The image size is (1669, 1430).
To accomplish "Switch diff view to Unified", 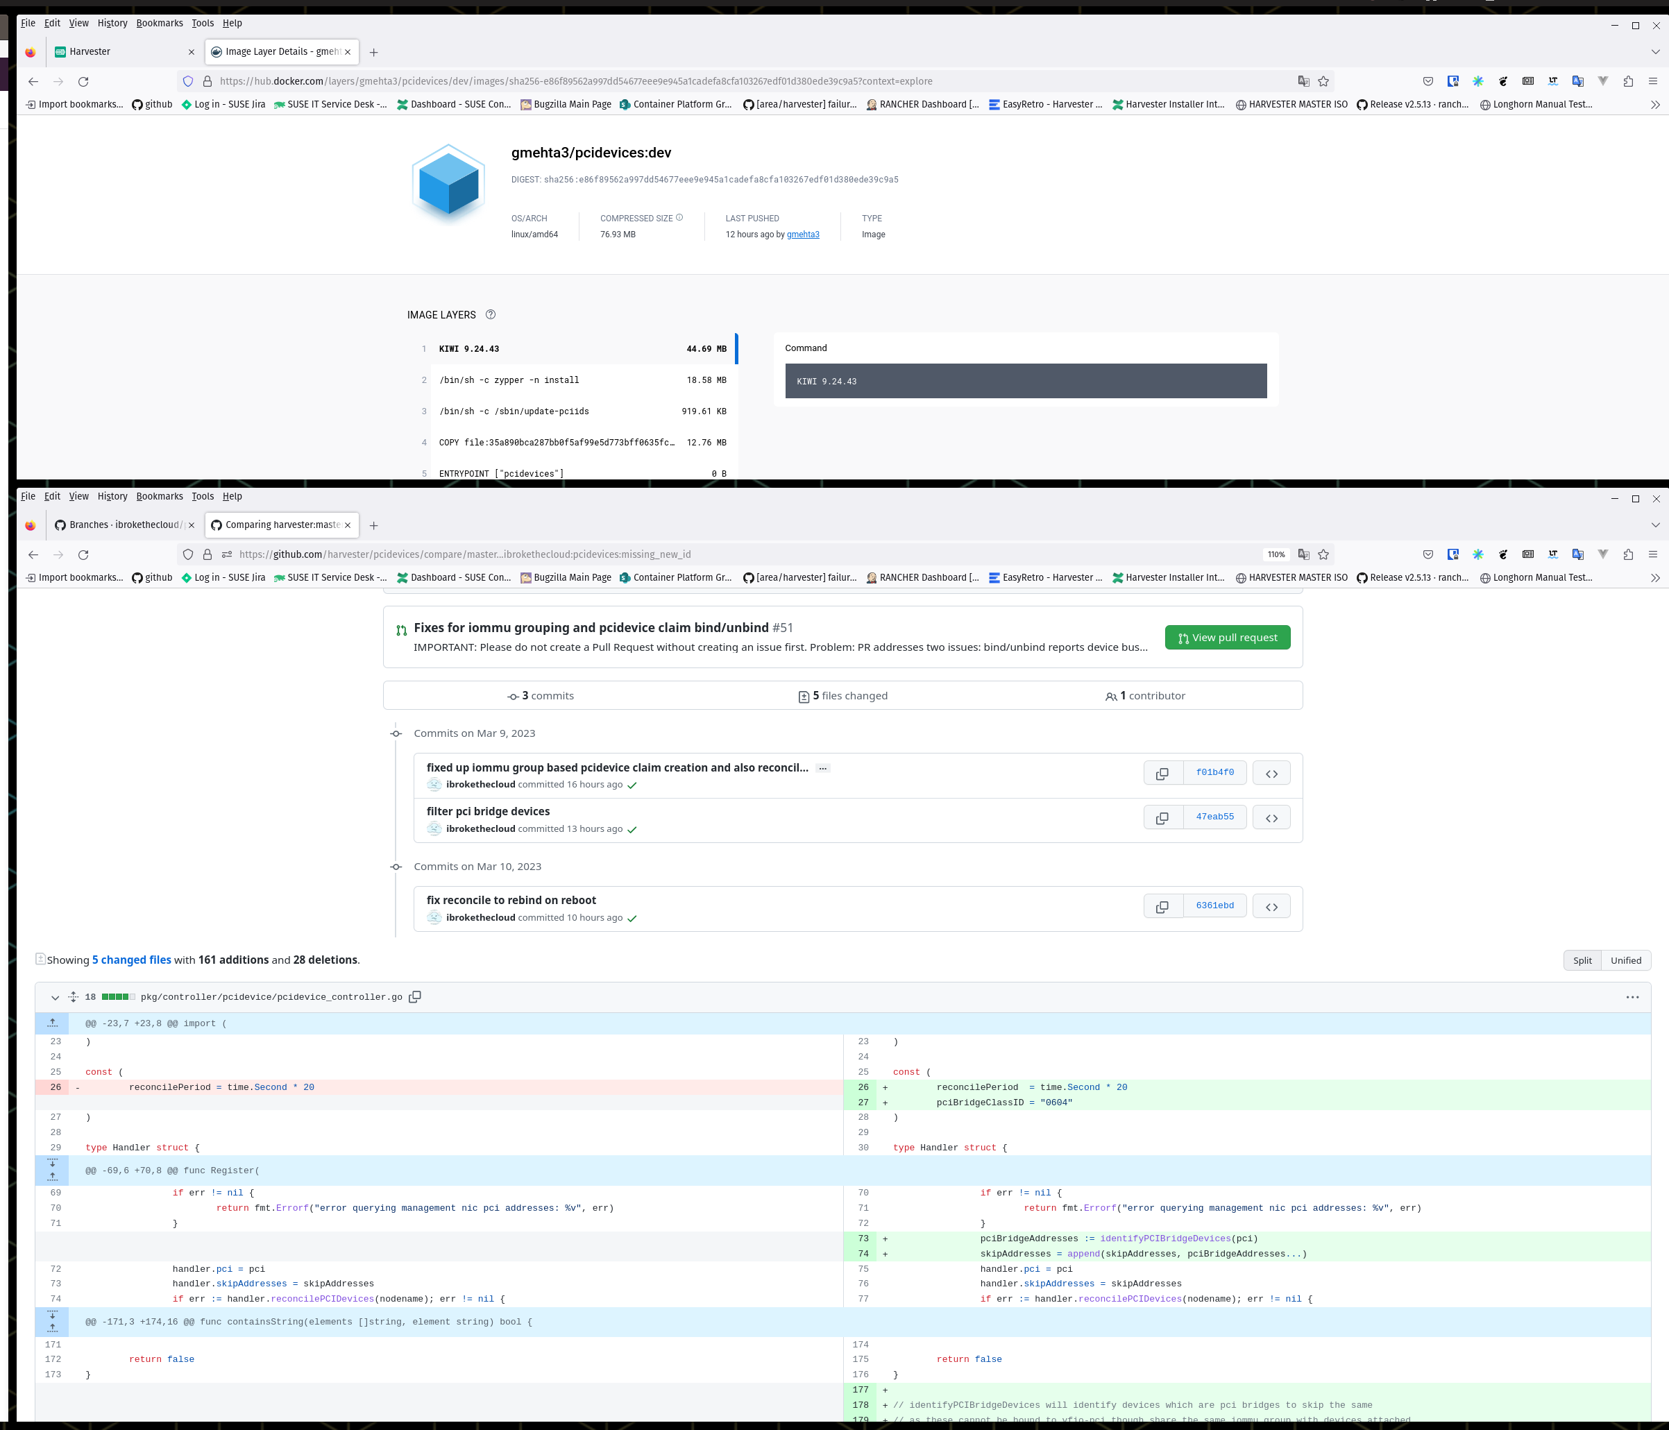I will coord(1625,960).
